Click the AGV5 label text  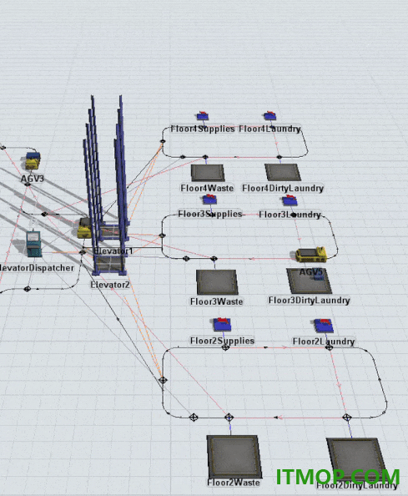[x=311, y=272]
